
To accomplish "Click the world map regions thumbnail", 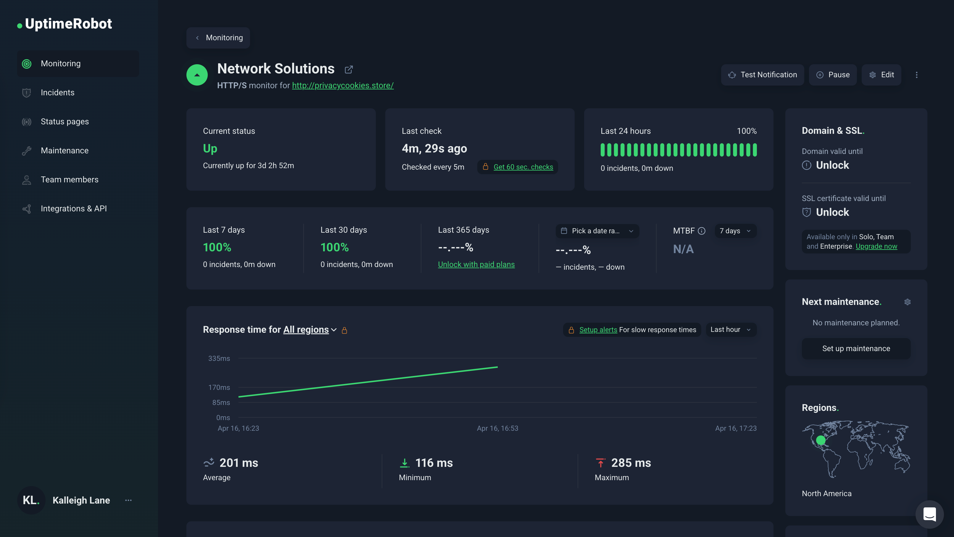I will [856, 449].
